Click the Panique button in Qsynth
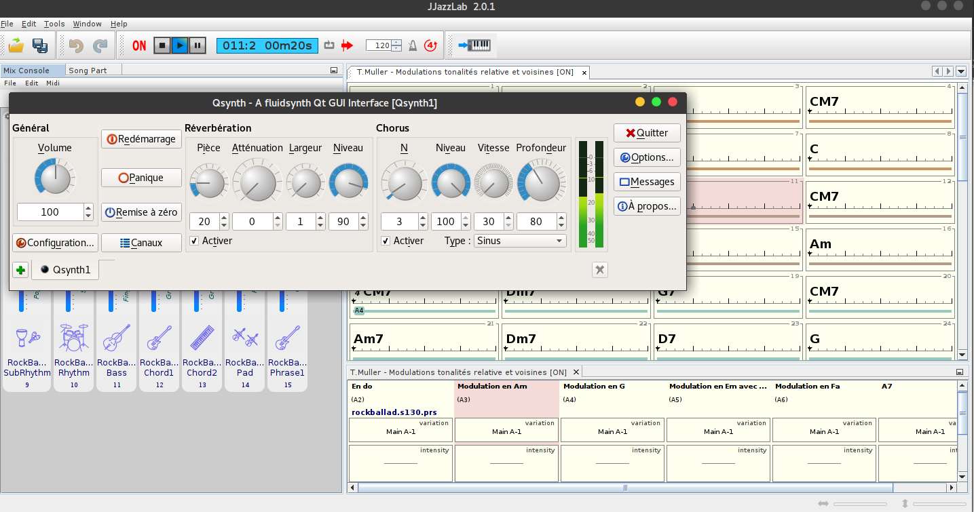This screenshot has width=974, height=512. click(x=141, y=178)
